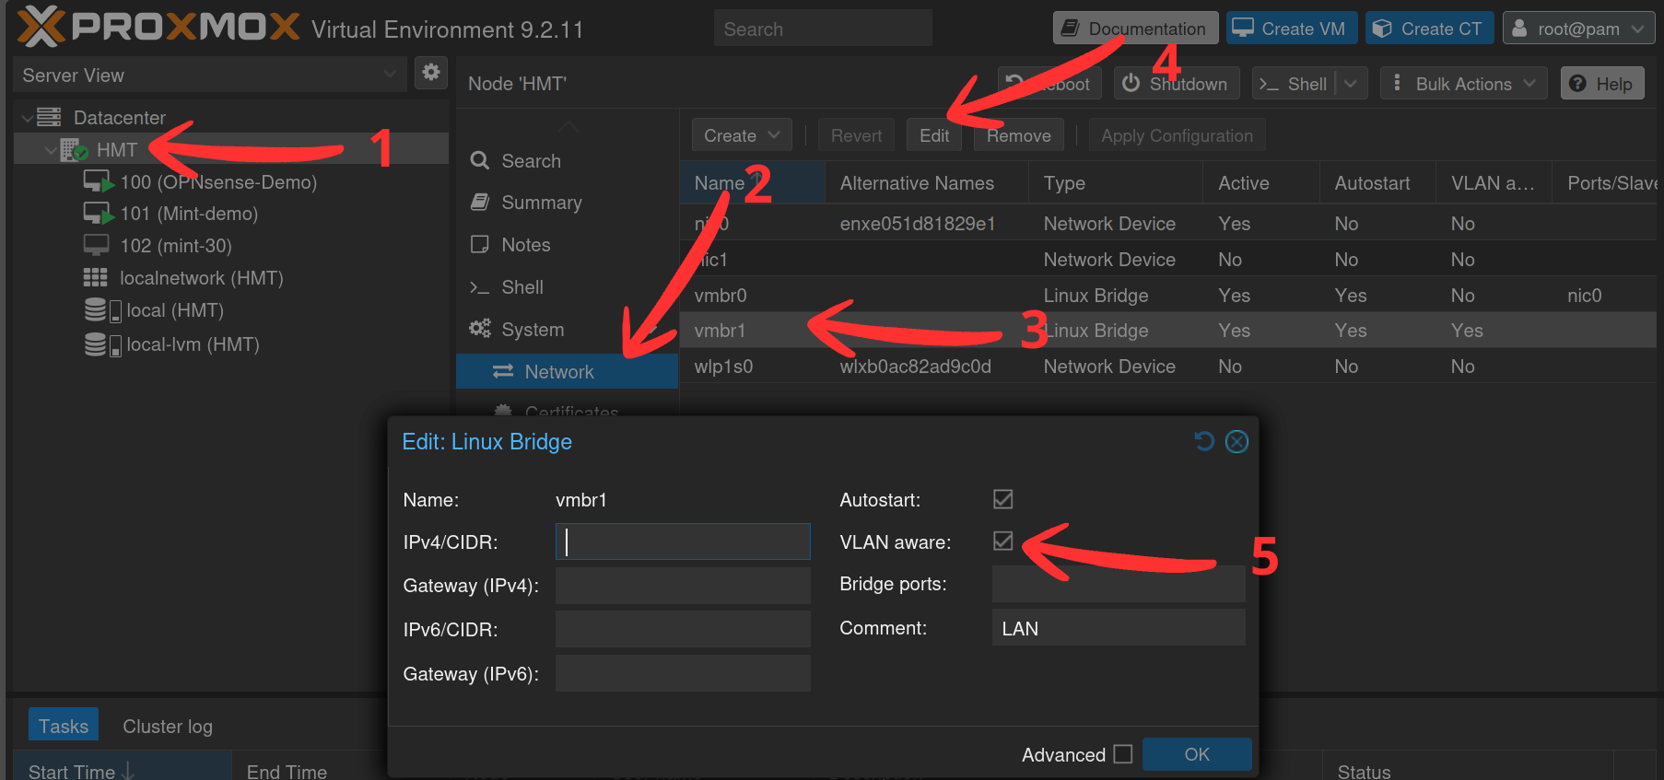Click OK in Edit Linux Bridge dialog
The height and width of the screenshot is (780, 1664).
click(1197, 754)
